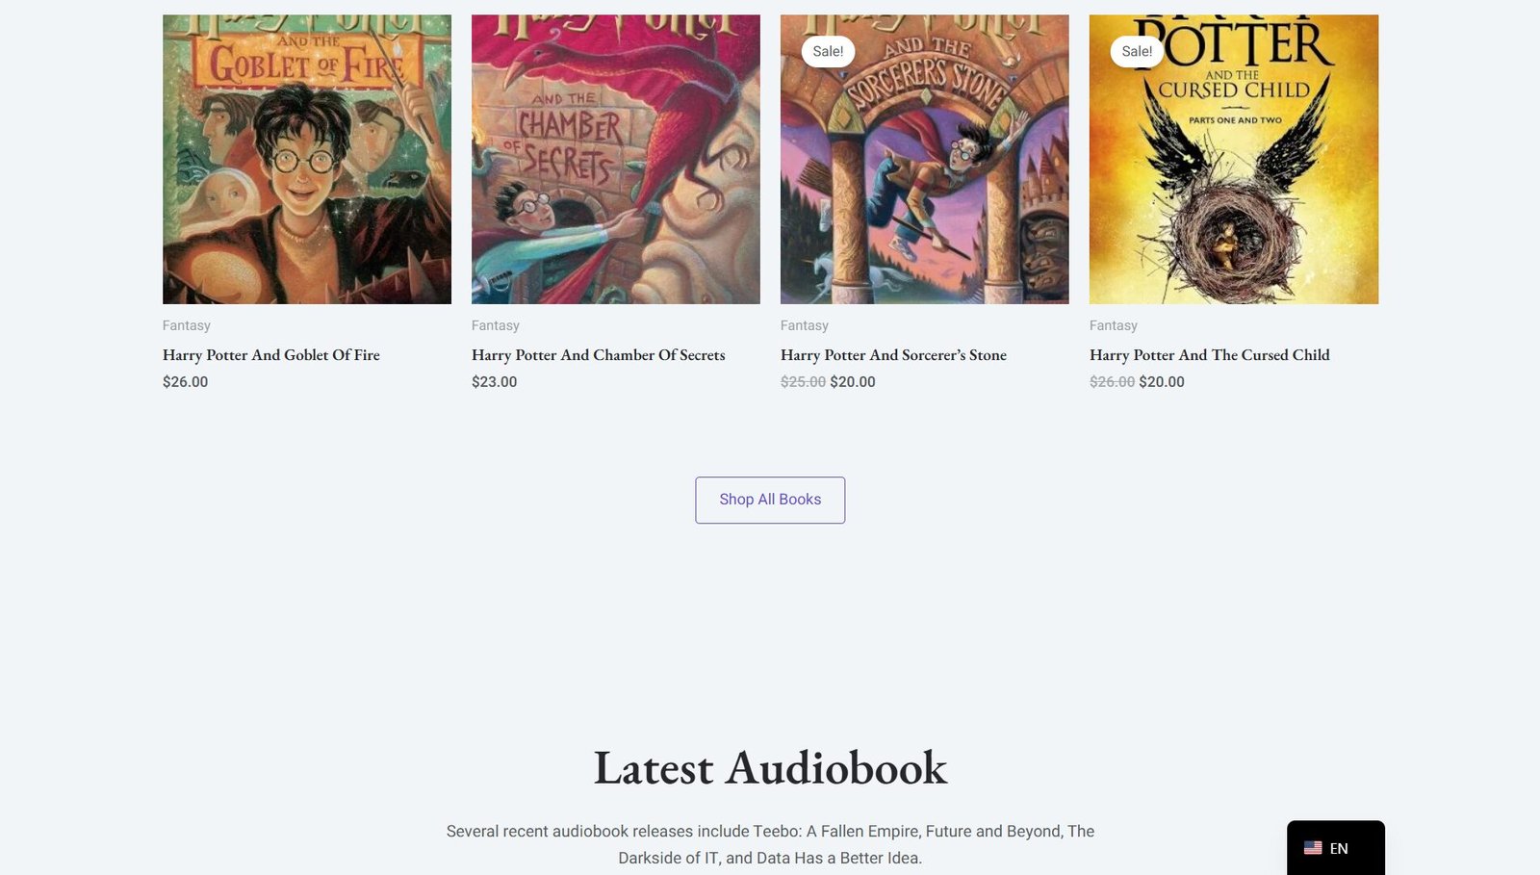Open Goblet Of Fire book cover image
Image resolution: width=1540 pixels, height=875 pixels.
[x=307, y=159]
